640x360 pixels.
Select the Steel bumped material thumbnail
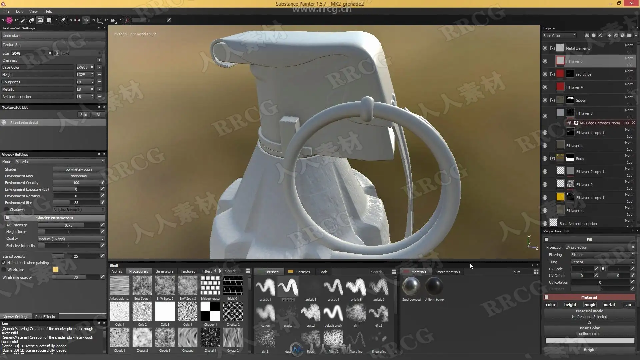[x=411, y=286]
